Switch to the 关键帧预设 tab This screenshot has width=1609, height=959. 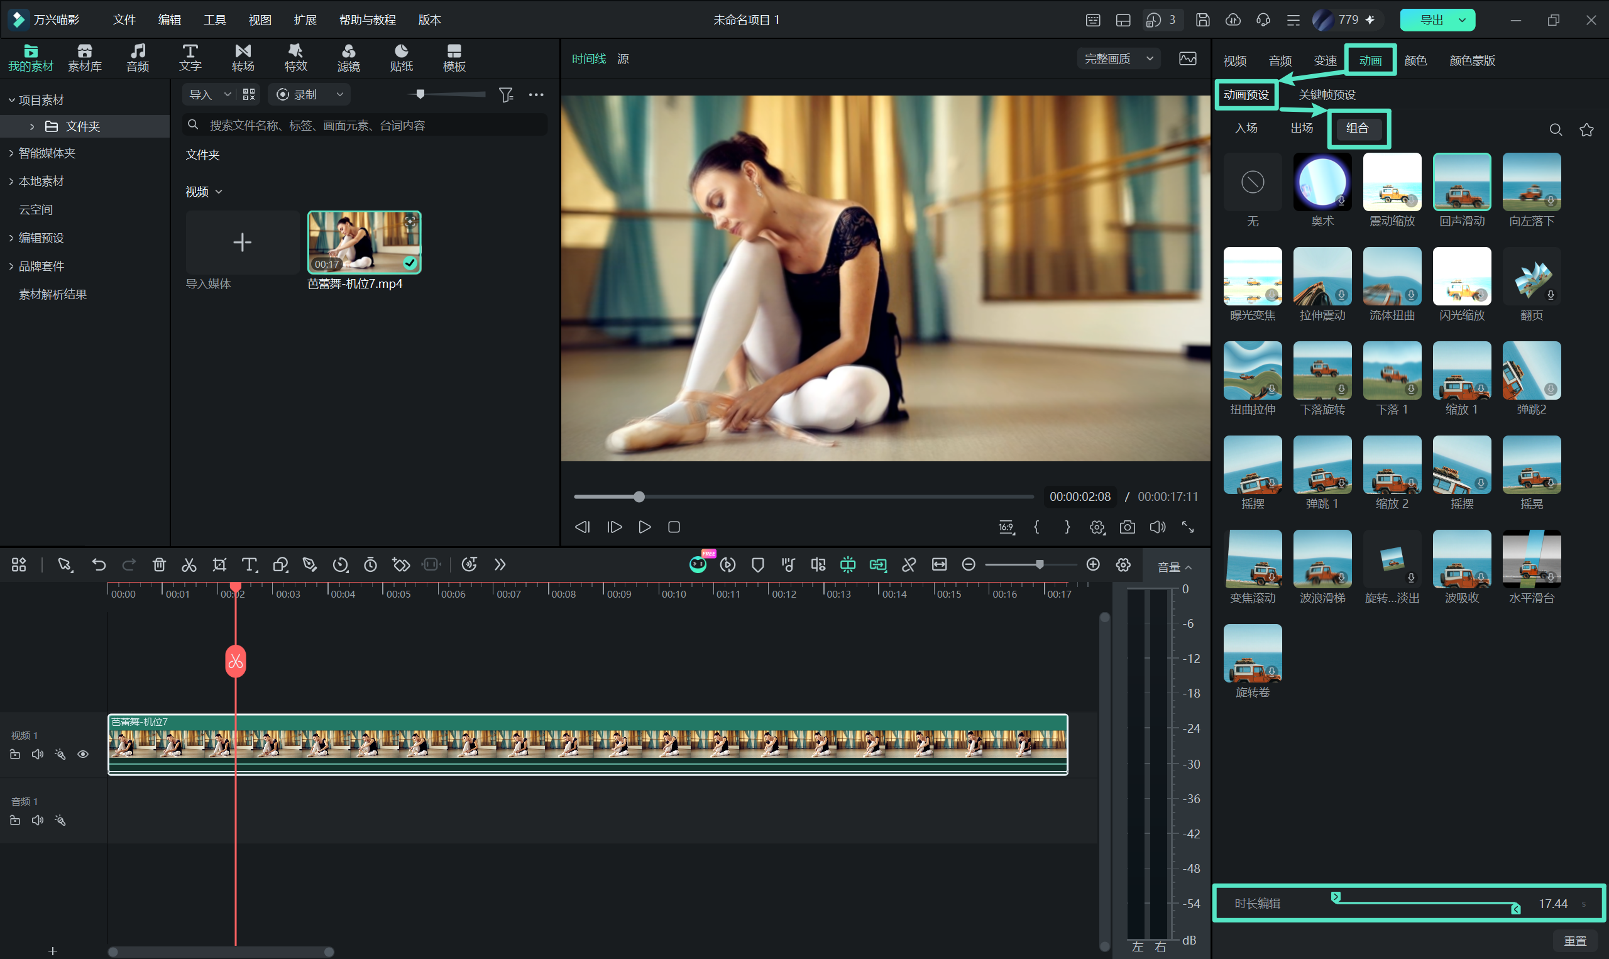click(x=1327, y=95)
